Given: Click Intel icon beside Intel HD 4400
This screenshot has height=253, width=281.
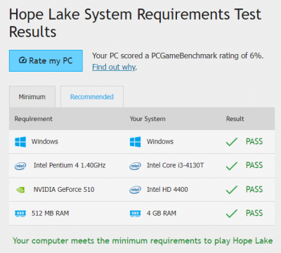Looking at the screenshot, I should tap(136, 190).
